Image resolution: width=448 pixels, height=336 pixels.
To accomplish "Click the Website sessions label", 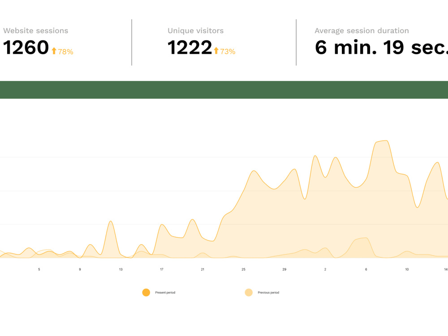I will coord(36,30).
